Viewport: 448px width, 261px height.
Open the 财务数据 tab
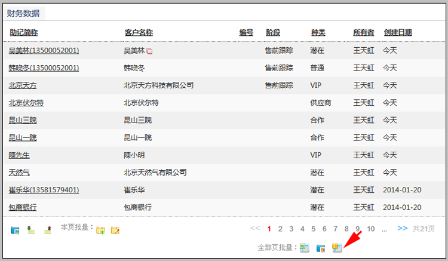(x=23, y=13)
